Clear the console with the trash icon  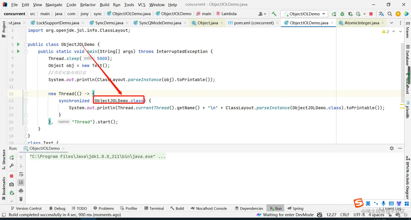click(x=21, y=199)
